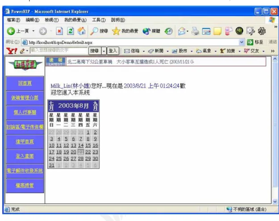Open Yahoo 交友 friends button
This screenshot has height=221, width=279.
(x=251, y=51)
